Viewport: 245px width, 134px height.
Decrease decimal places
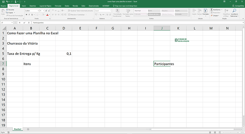(110, 15)
